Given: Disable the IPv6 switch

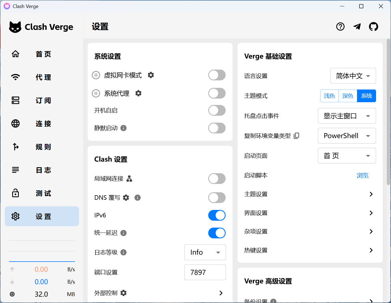Looking at the screenshot, I should (x=217, y=215).
